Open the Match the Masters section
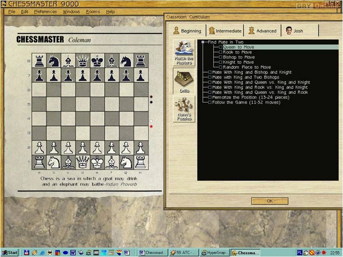The image size is (343, 257). click(x=184, y=53)
